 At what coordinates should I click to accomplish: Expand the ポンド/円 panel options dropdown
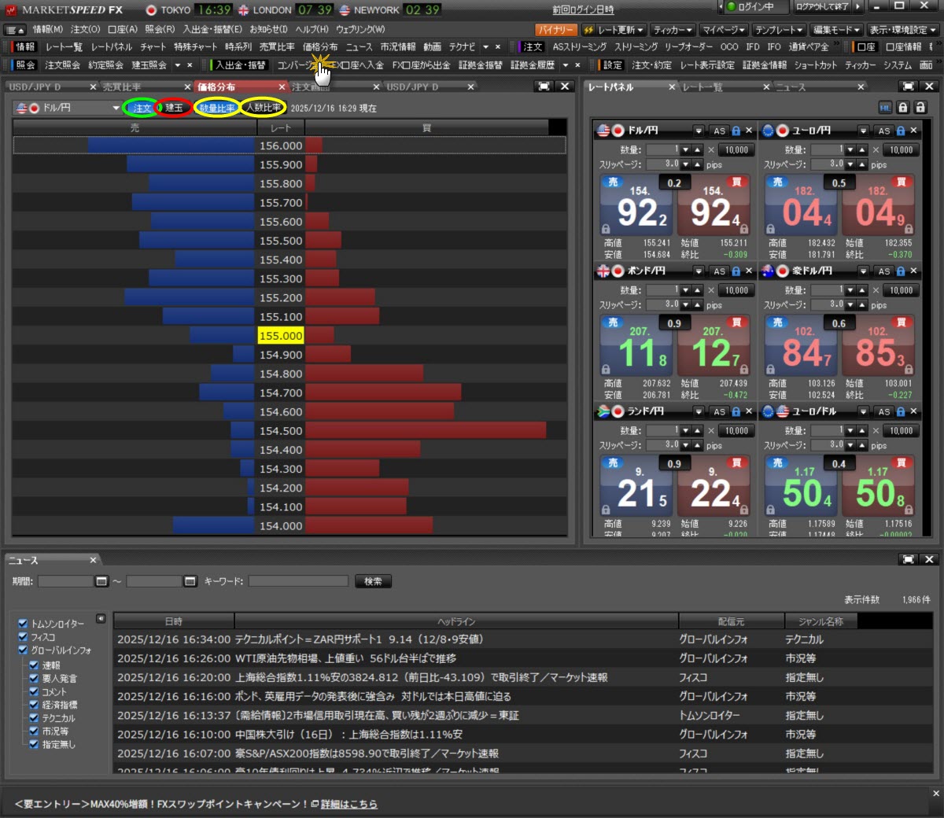click(699, 271)
